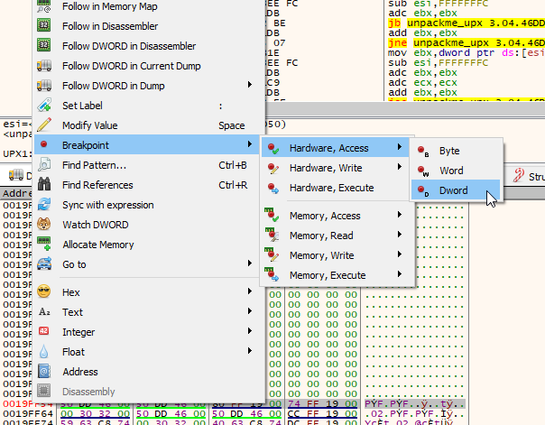Select Hardware, Execute menu entry
The height and width of the screenshot is (425, 545).
pos(337,188)
